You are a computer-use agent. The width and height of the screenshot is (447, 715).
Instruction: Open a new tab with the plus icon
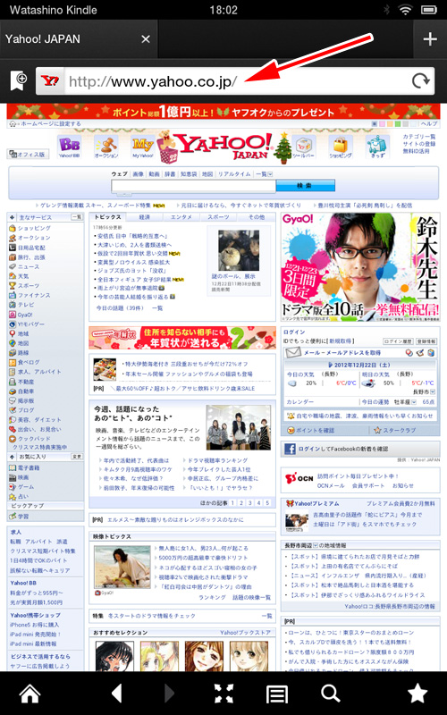tap(430, 39)
